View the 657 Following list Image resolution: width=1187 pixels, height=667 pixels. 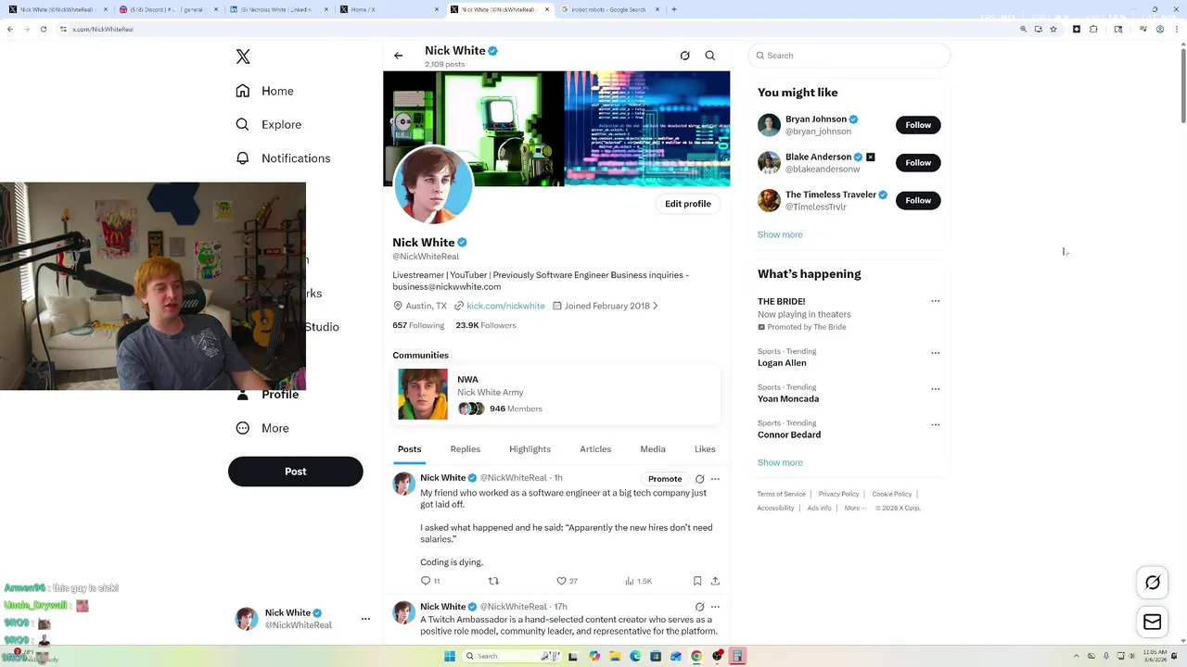[x=418, y=325]
